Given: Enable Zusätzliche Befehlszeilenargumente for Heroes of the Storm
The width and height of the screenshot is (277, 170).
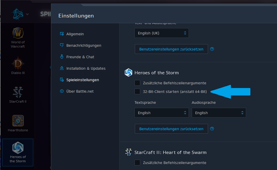Looking at the screenshot, I should coord(137,83).
